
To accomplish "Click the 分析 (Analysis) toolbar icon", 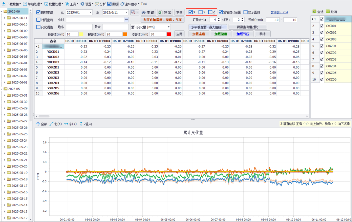I will [x=97, y=4].
